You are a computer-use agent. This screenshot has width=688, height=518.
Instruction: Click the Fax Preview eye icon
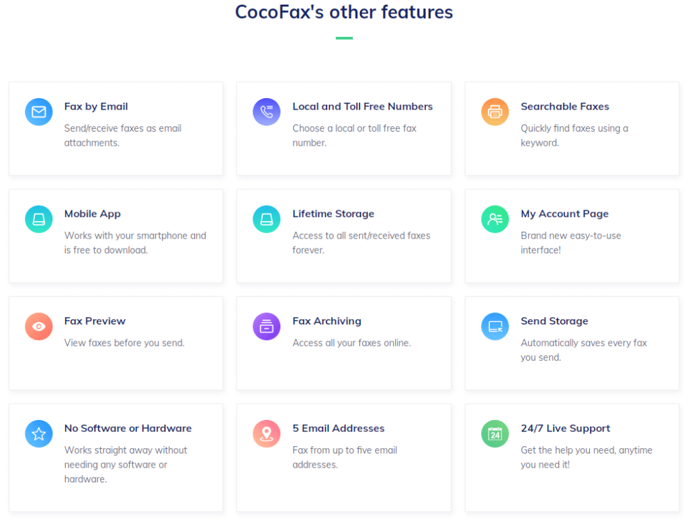click(38, 327)
